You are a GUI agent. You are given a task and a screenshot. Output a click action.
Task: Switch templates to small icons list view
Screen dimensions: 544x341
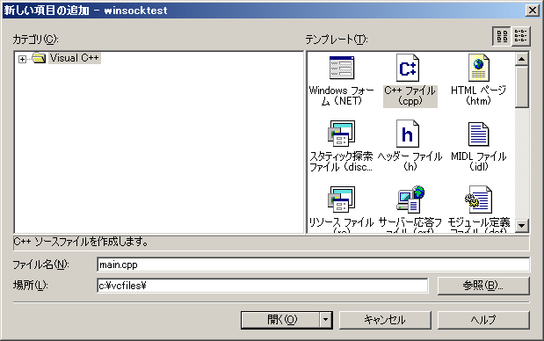[x=520, y=36]
